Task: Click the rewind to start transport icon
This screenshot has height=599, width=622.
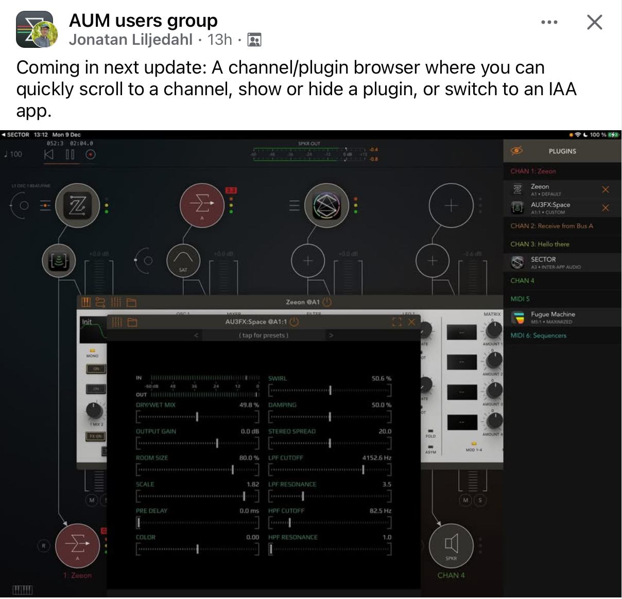Action: (49, 154)
